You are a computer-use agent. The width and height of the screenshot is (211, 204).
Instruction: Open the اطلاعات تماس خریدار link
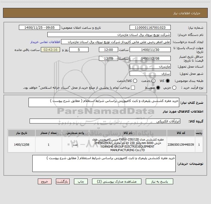[45, 42]
